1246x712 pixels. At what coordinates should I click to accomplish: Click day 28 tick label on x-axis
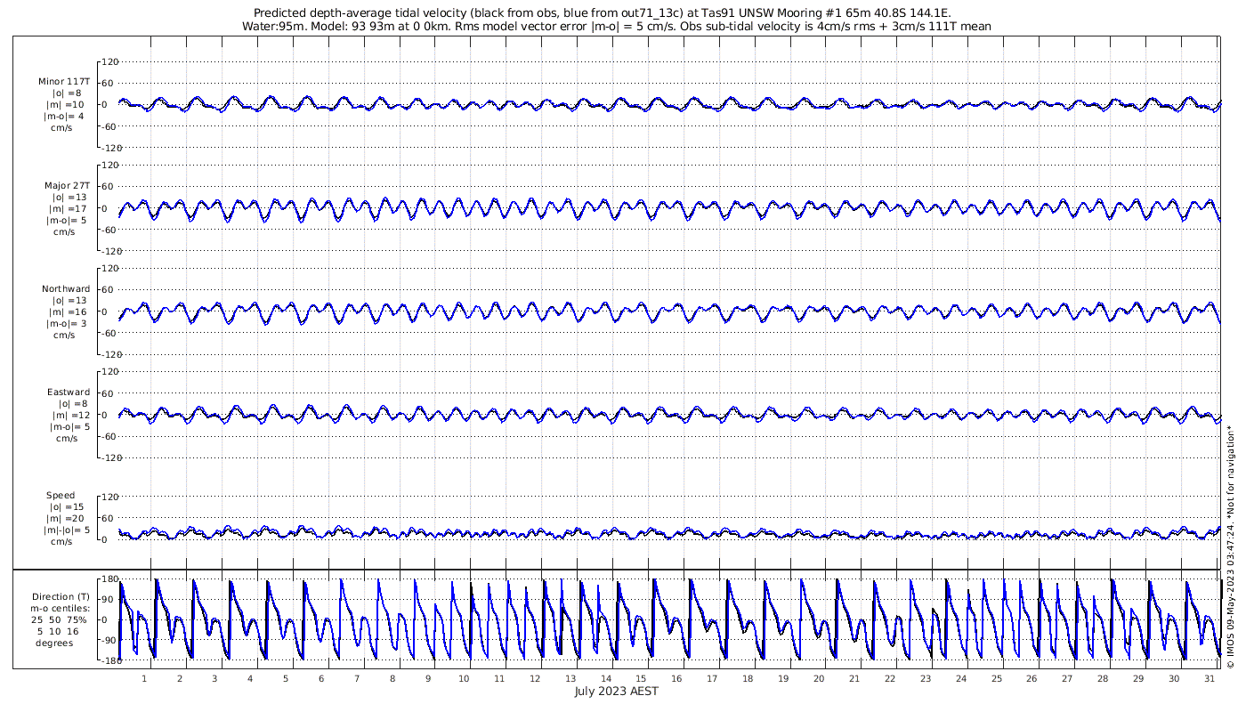coord(1103,678)
